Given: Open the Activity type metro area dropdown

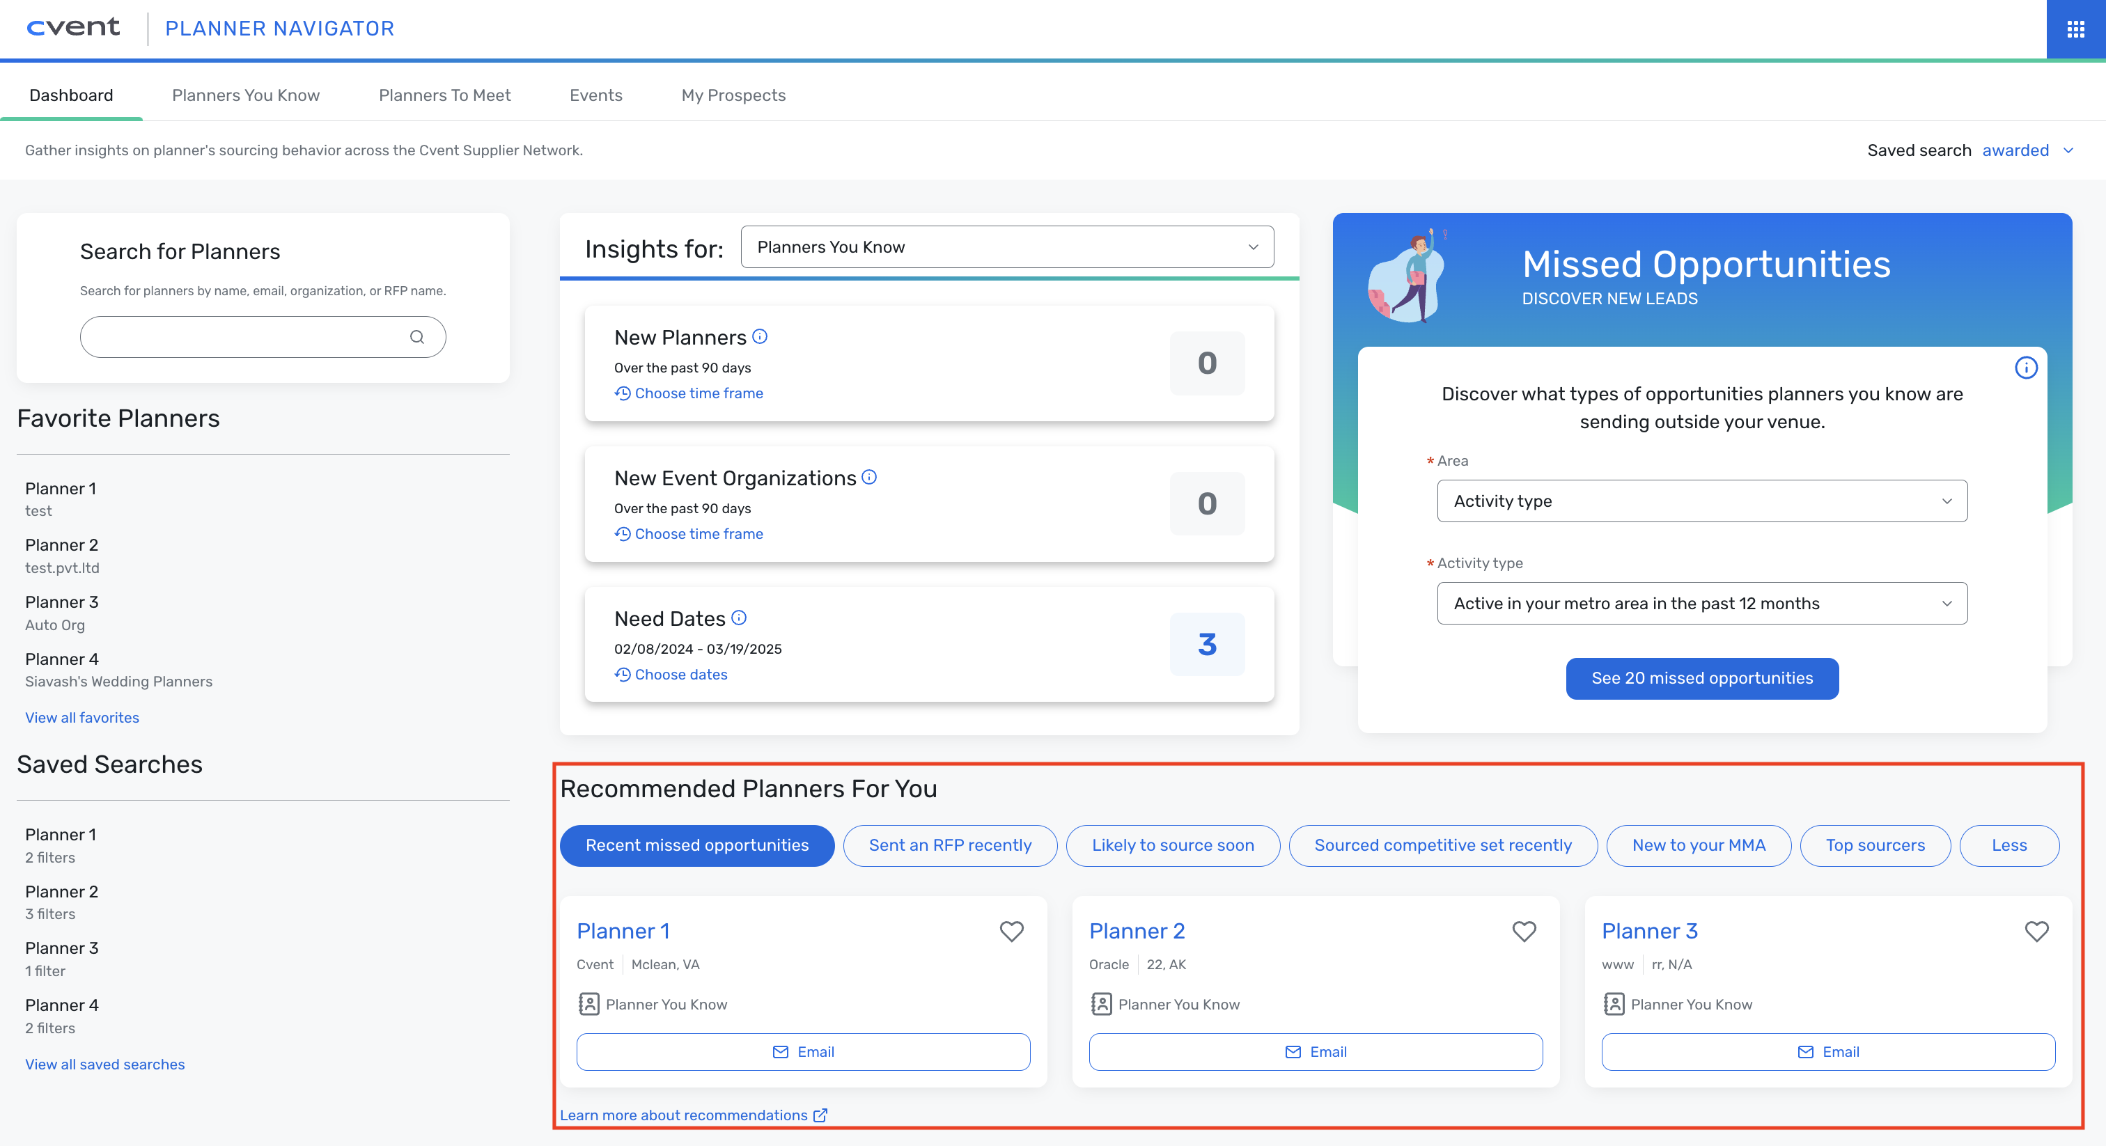Looking at the screenshot, I should pyautogui.click(x=1702, y=603).
